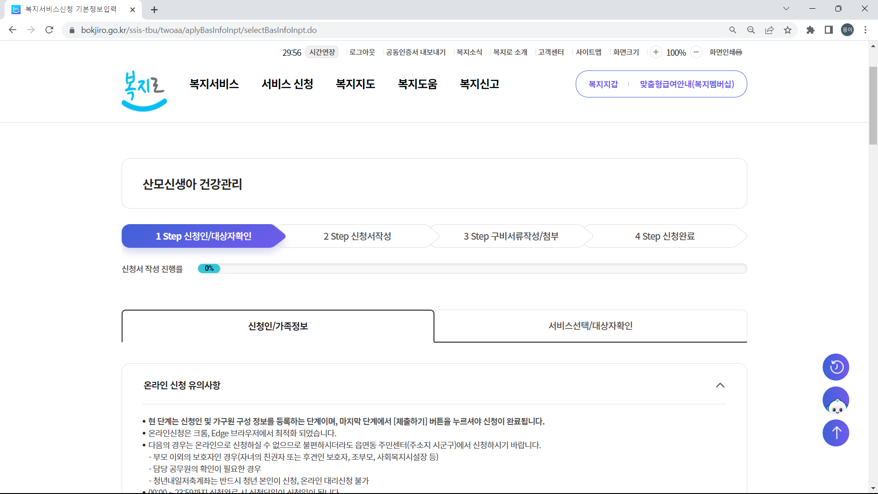Decrease screen size with minus icon
This screenshot has width=878, height=494.
click(x=696, y=52)
